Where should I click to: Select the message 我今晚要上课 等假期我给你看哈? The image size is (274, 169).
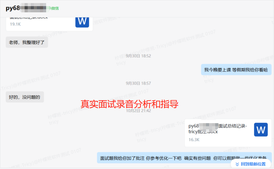coord(236,70)
